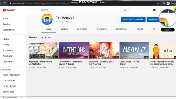
Task: Bookmark this page with star icon
Action: coord(158,4)
